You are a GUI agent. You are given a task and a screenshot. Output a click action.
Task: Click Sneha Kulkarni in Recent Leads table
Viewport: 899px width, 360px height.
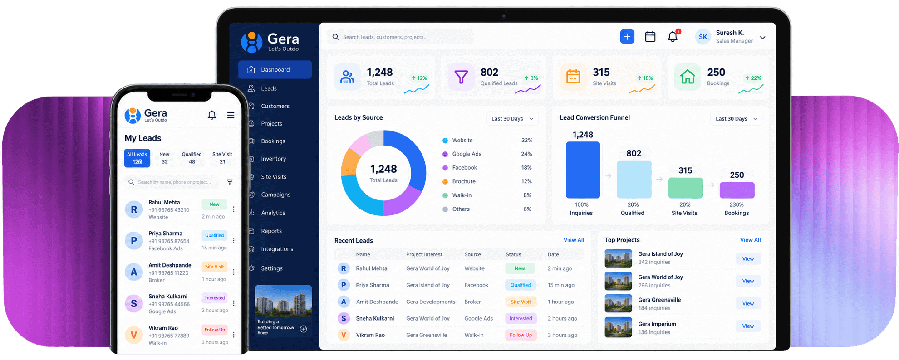pos(375,319)
